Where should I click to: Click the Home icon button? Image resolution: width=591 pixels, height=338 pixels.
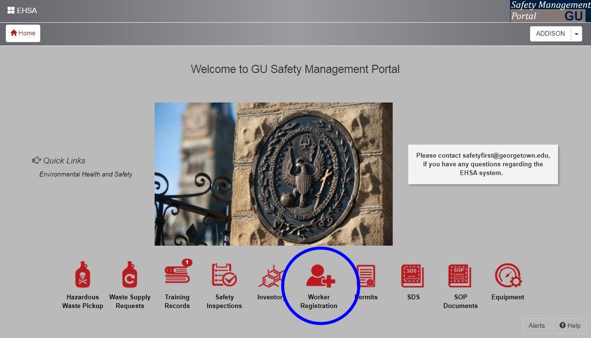point(22,33)
